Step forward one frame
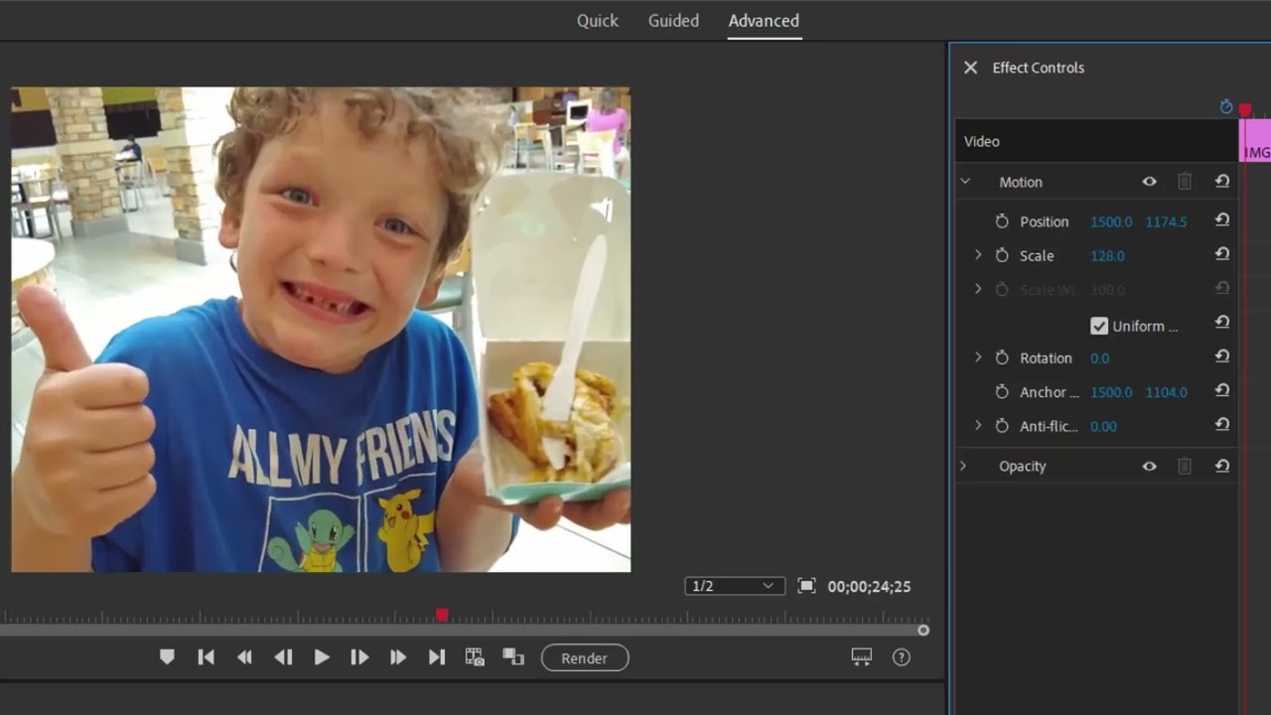 pyautogui.click(x=359, y=657)
